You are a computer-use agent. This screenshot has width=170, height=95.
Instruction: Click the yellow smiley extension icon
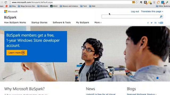coord(150,2)
